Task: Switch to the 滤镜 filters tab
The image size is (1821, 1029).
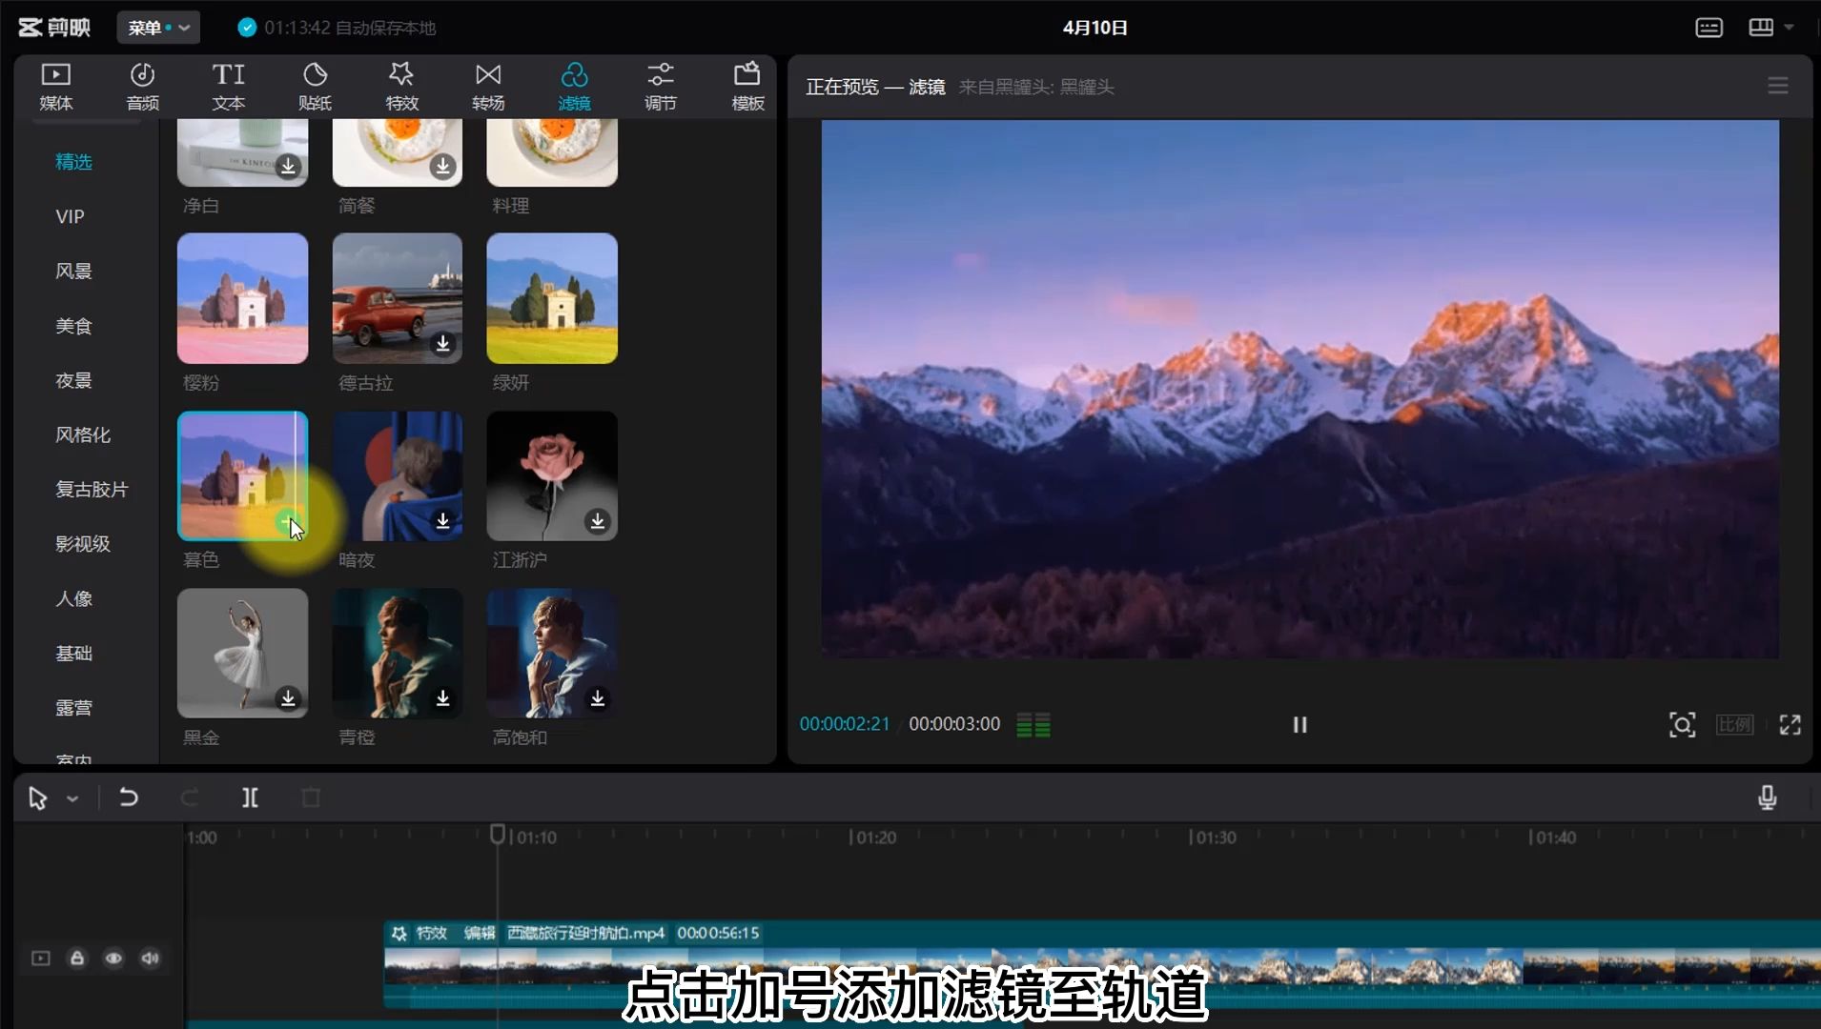Action: click(x=572, y=86)
